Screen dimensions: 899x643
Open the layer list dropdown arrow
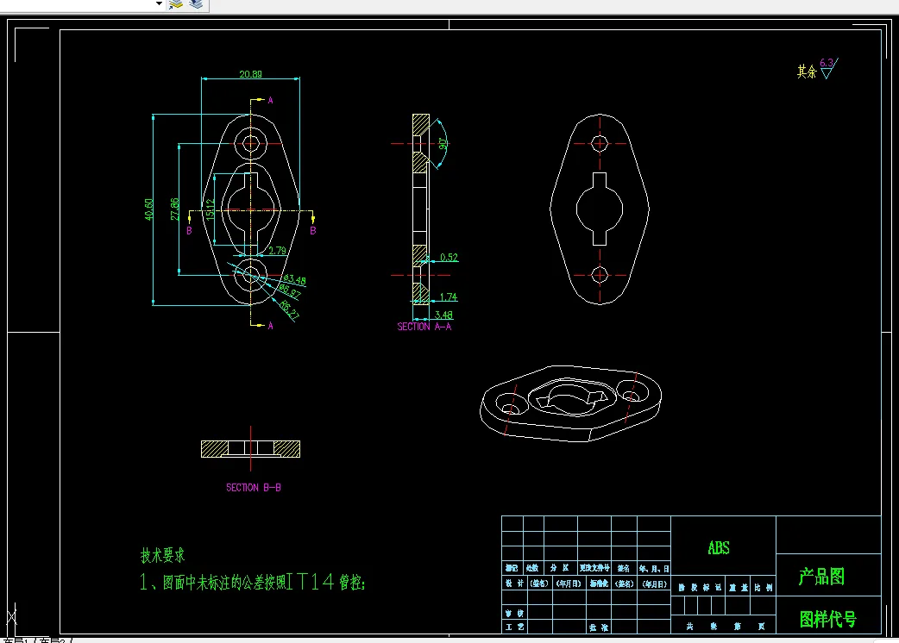click(159, 3)
